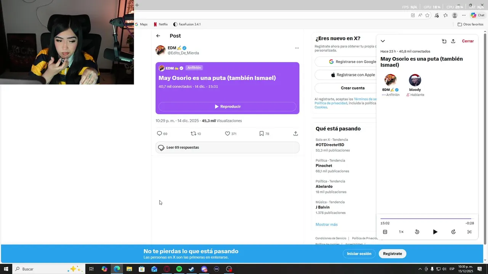
Task: Open Maps bookmark in favorites bar
Action: point(141,24)
